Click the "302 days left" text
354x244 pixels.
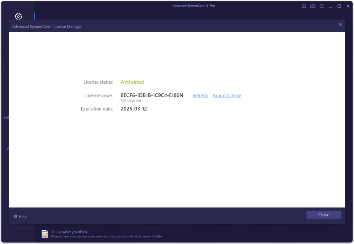pyautogui.click(x=131, y=101)
